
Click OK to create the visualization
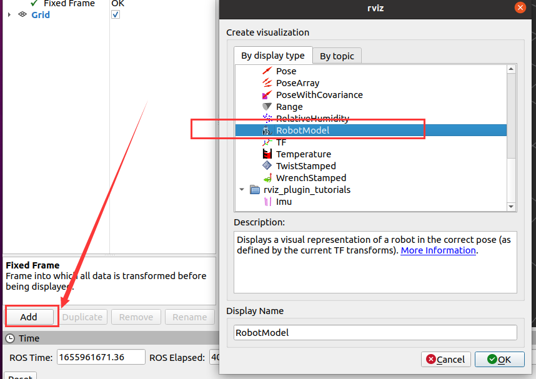pos(499,359)
